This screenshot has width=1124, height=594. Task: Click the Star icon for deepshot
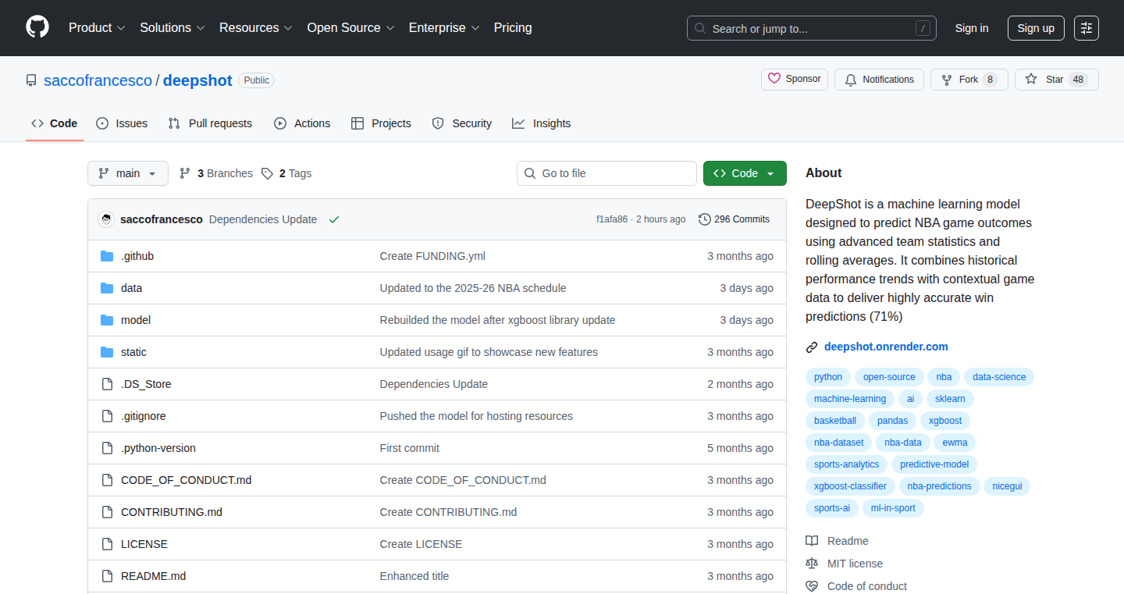(x=1031, y=79)
